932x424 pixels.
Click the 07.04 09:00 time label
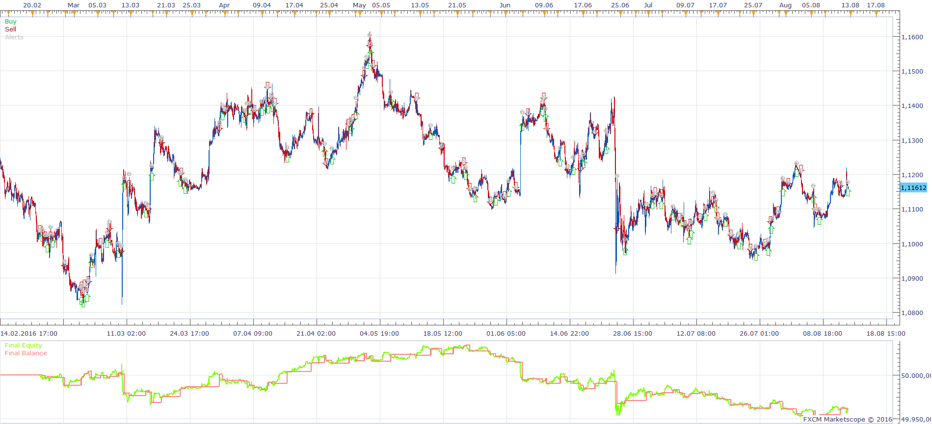click(253, 334)
